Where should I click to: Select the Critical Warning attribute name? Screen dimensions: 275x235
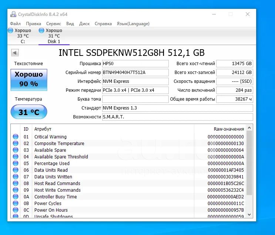coord(50,137)
